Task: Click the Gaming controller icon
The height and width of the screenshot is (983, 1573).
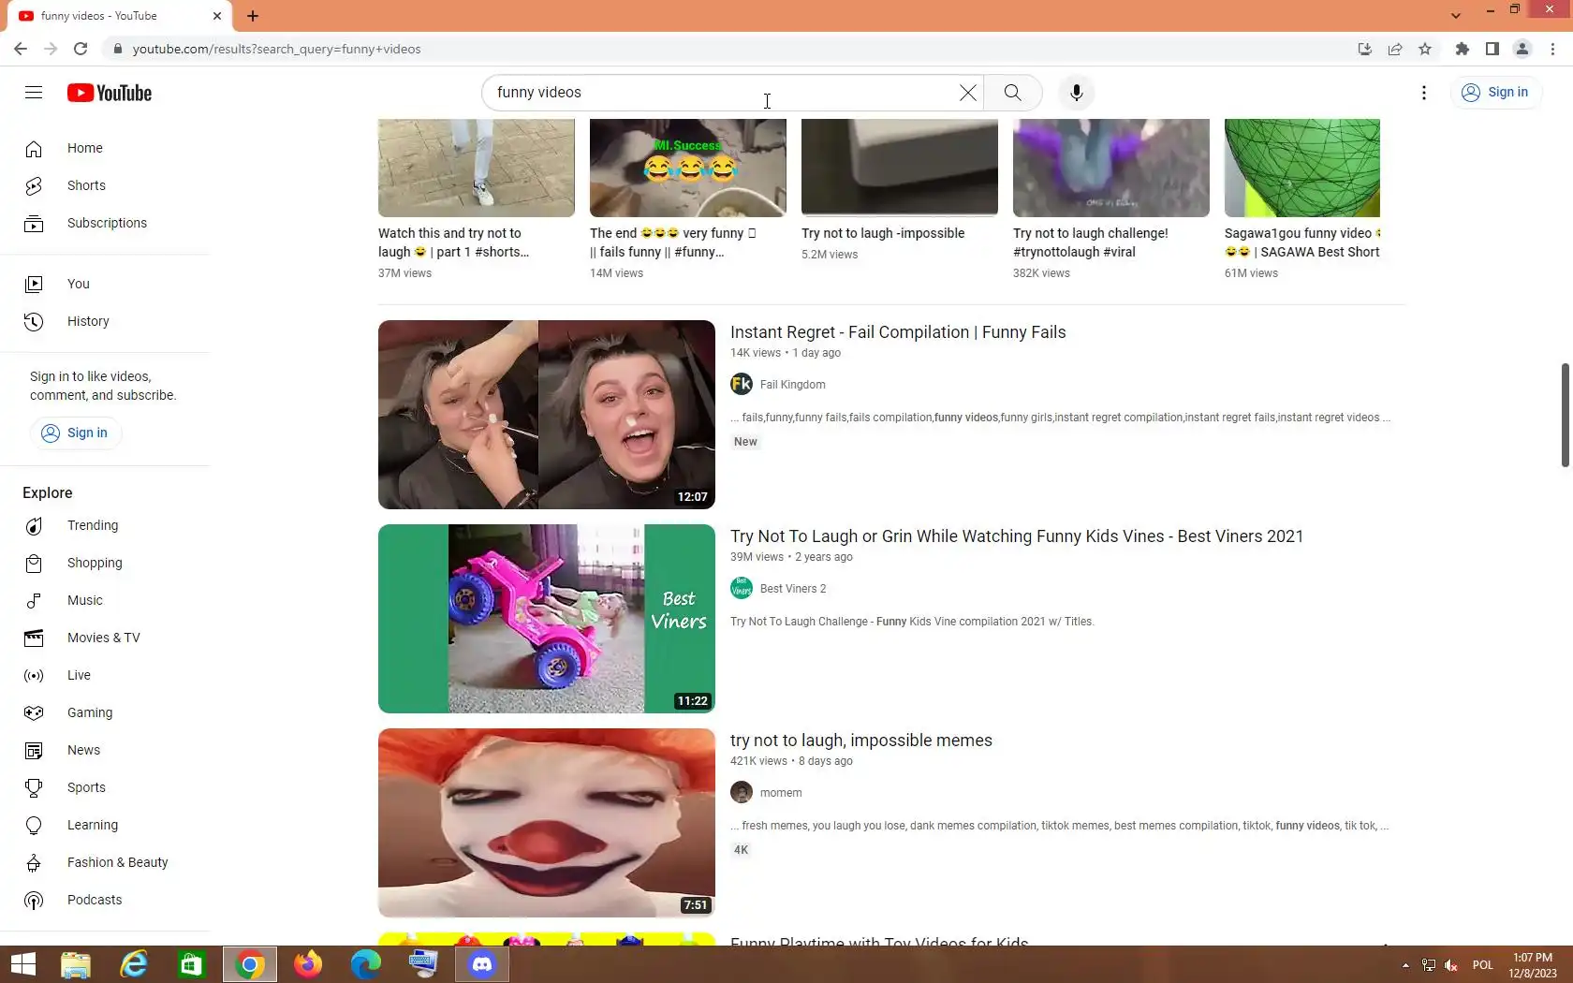Action: [x=34, y=712]
